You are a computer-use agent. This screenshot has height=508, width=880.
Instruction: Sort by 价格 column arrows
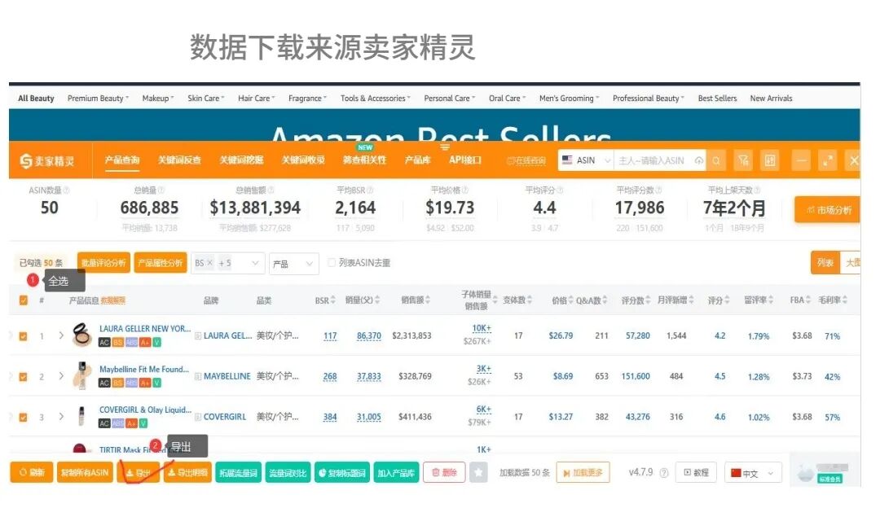[570, 300]
